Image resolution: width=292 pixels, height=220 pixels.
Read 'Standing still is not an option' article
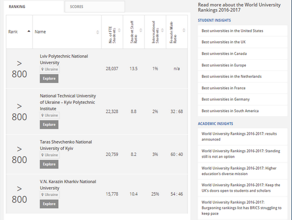(x=240, y=154)
